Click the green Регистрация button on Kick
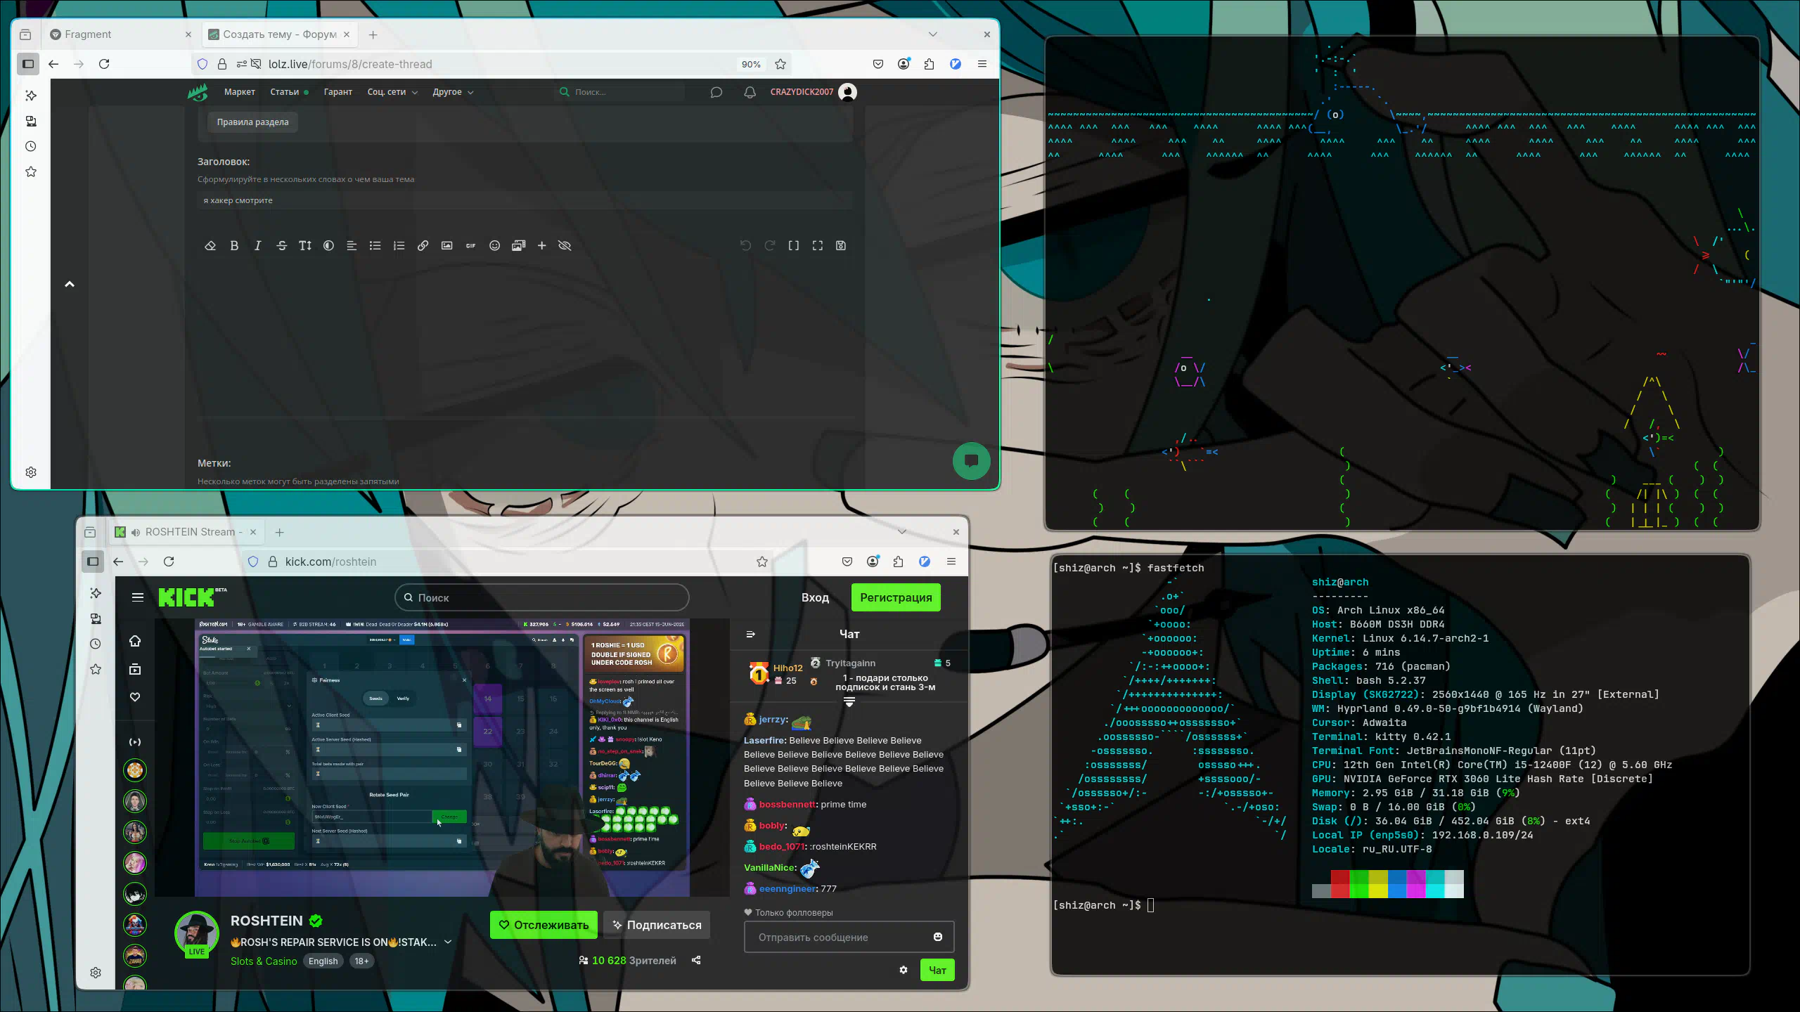 896,597
